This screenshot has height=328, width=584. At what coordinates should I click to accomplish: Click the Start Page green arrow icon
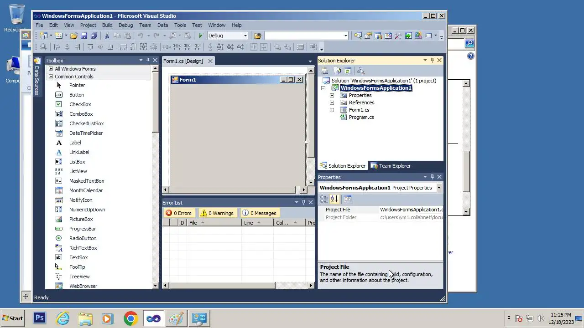[x=408, y=36]
